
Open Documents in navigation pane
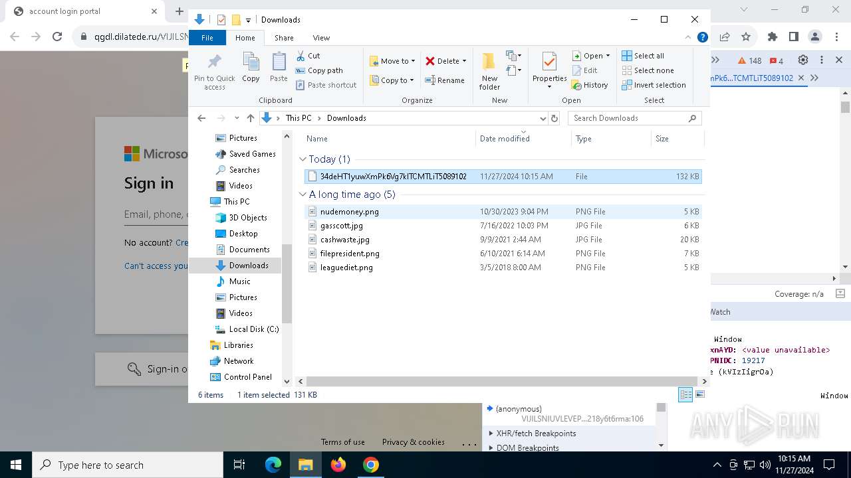pos(242,250)
